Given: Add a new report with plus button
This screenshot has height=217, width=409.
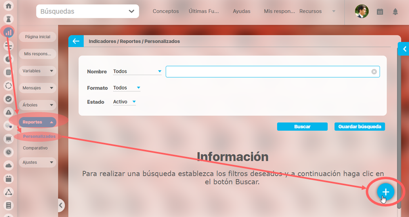Looking at the screenshot, I should (x=385, y=192).
